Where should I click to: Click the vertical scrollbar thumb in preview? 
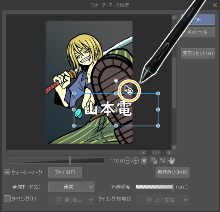pyautogui.click(x=174, y=82)
